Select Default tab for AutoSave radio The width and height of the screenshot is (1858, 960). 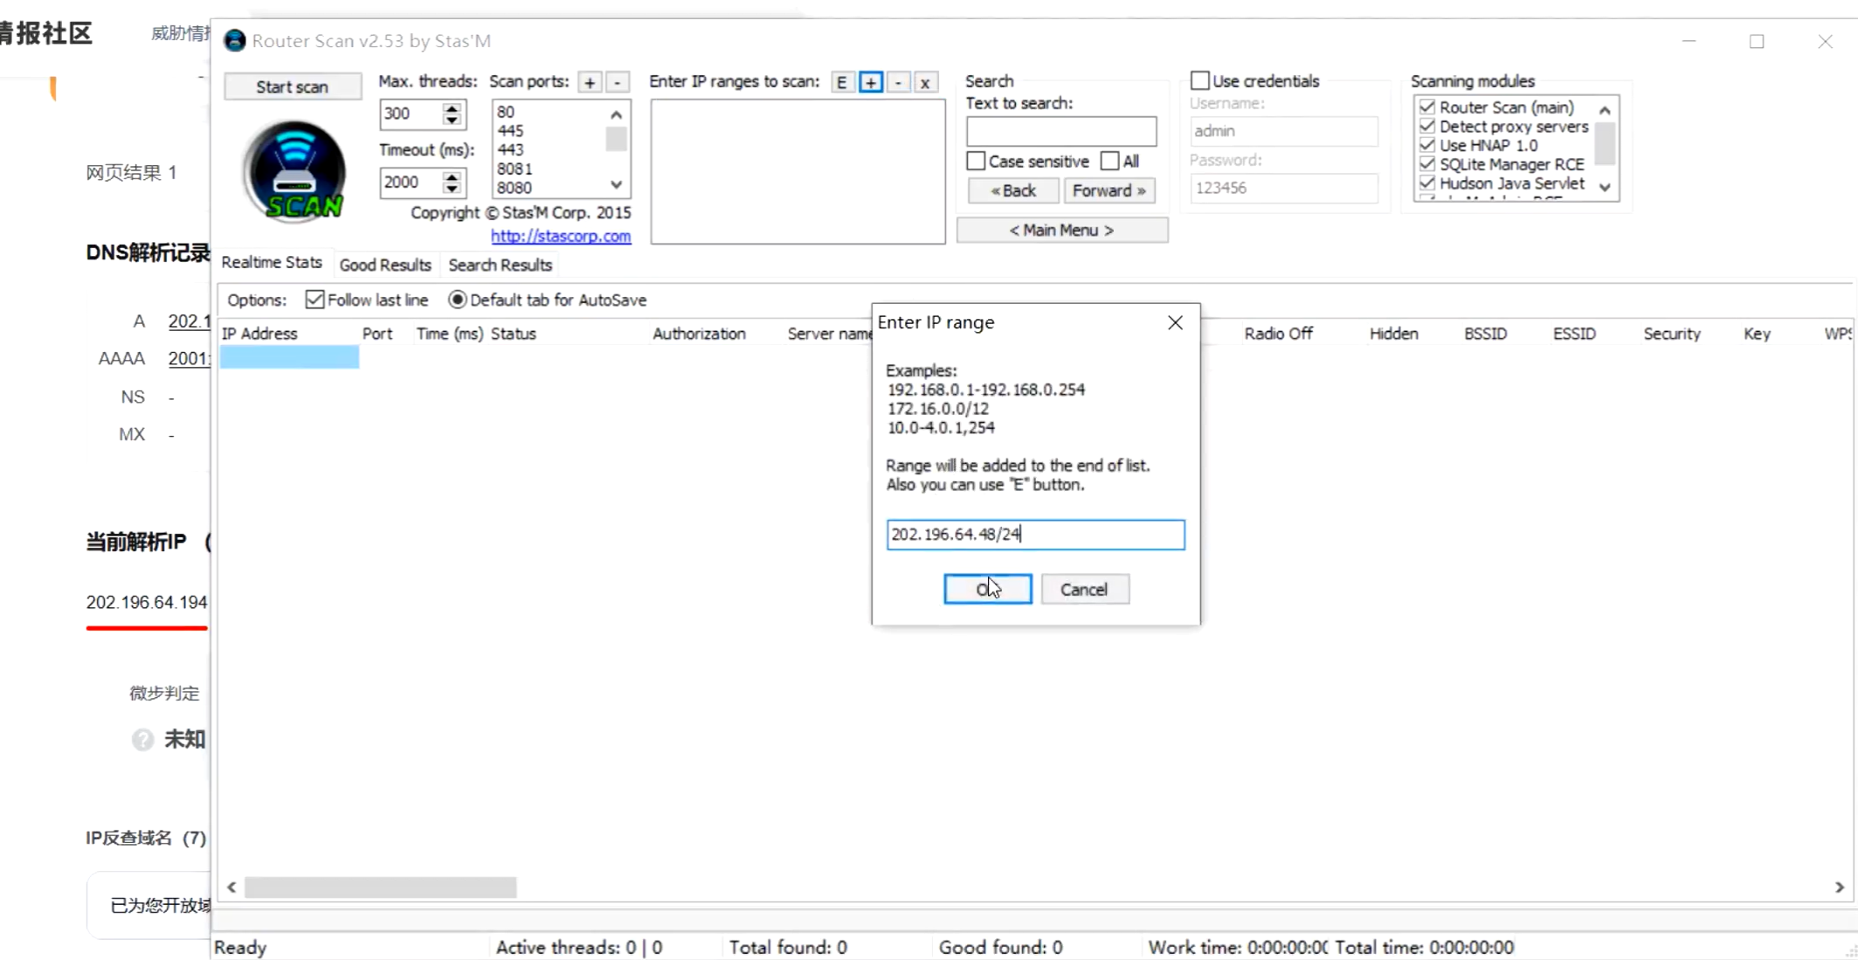(457, 300)
